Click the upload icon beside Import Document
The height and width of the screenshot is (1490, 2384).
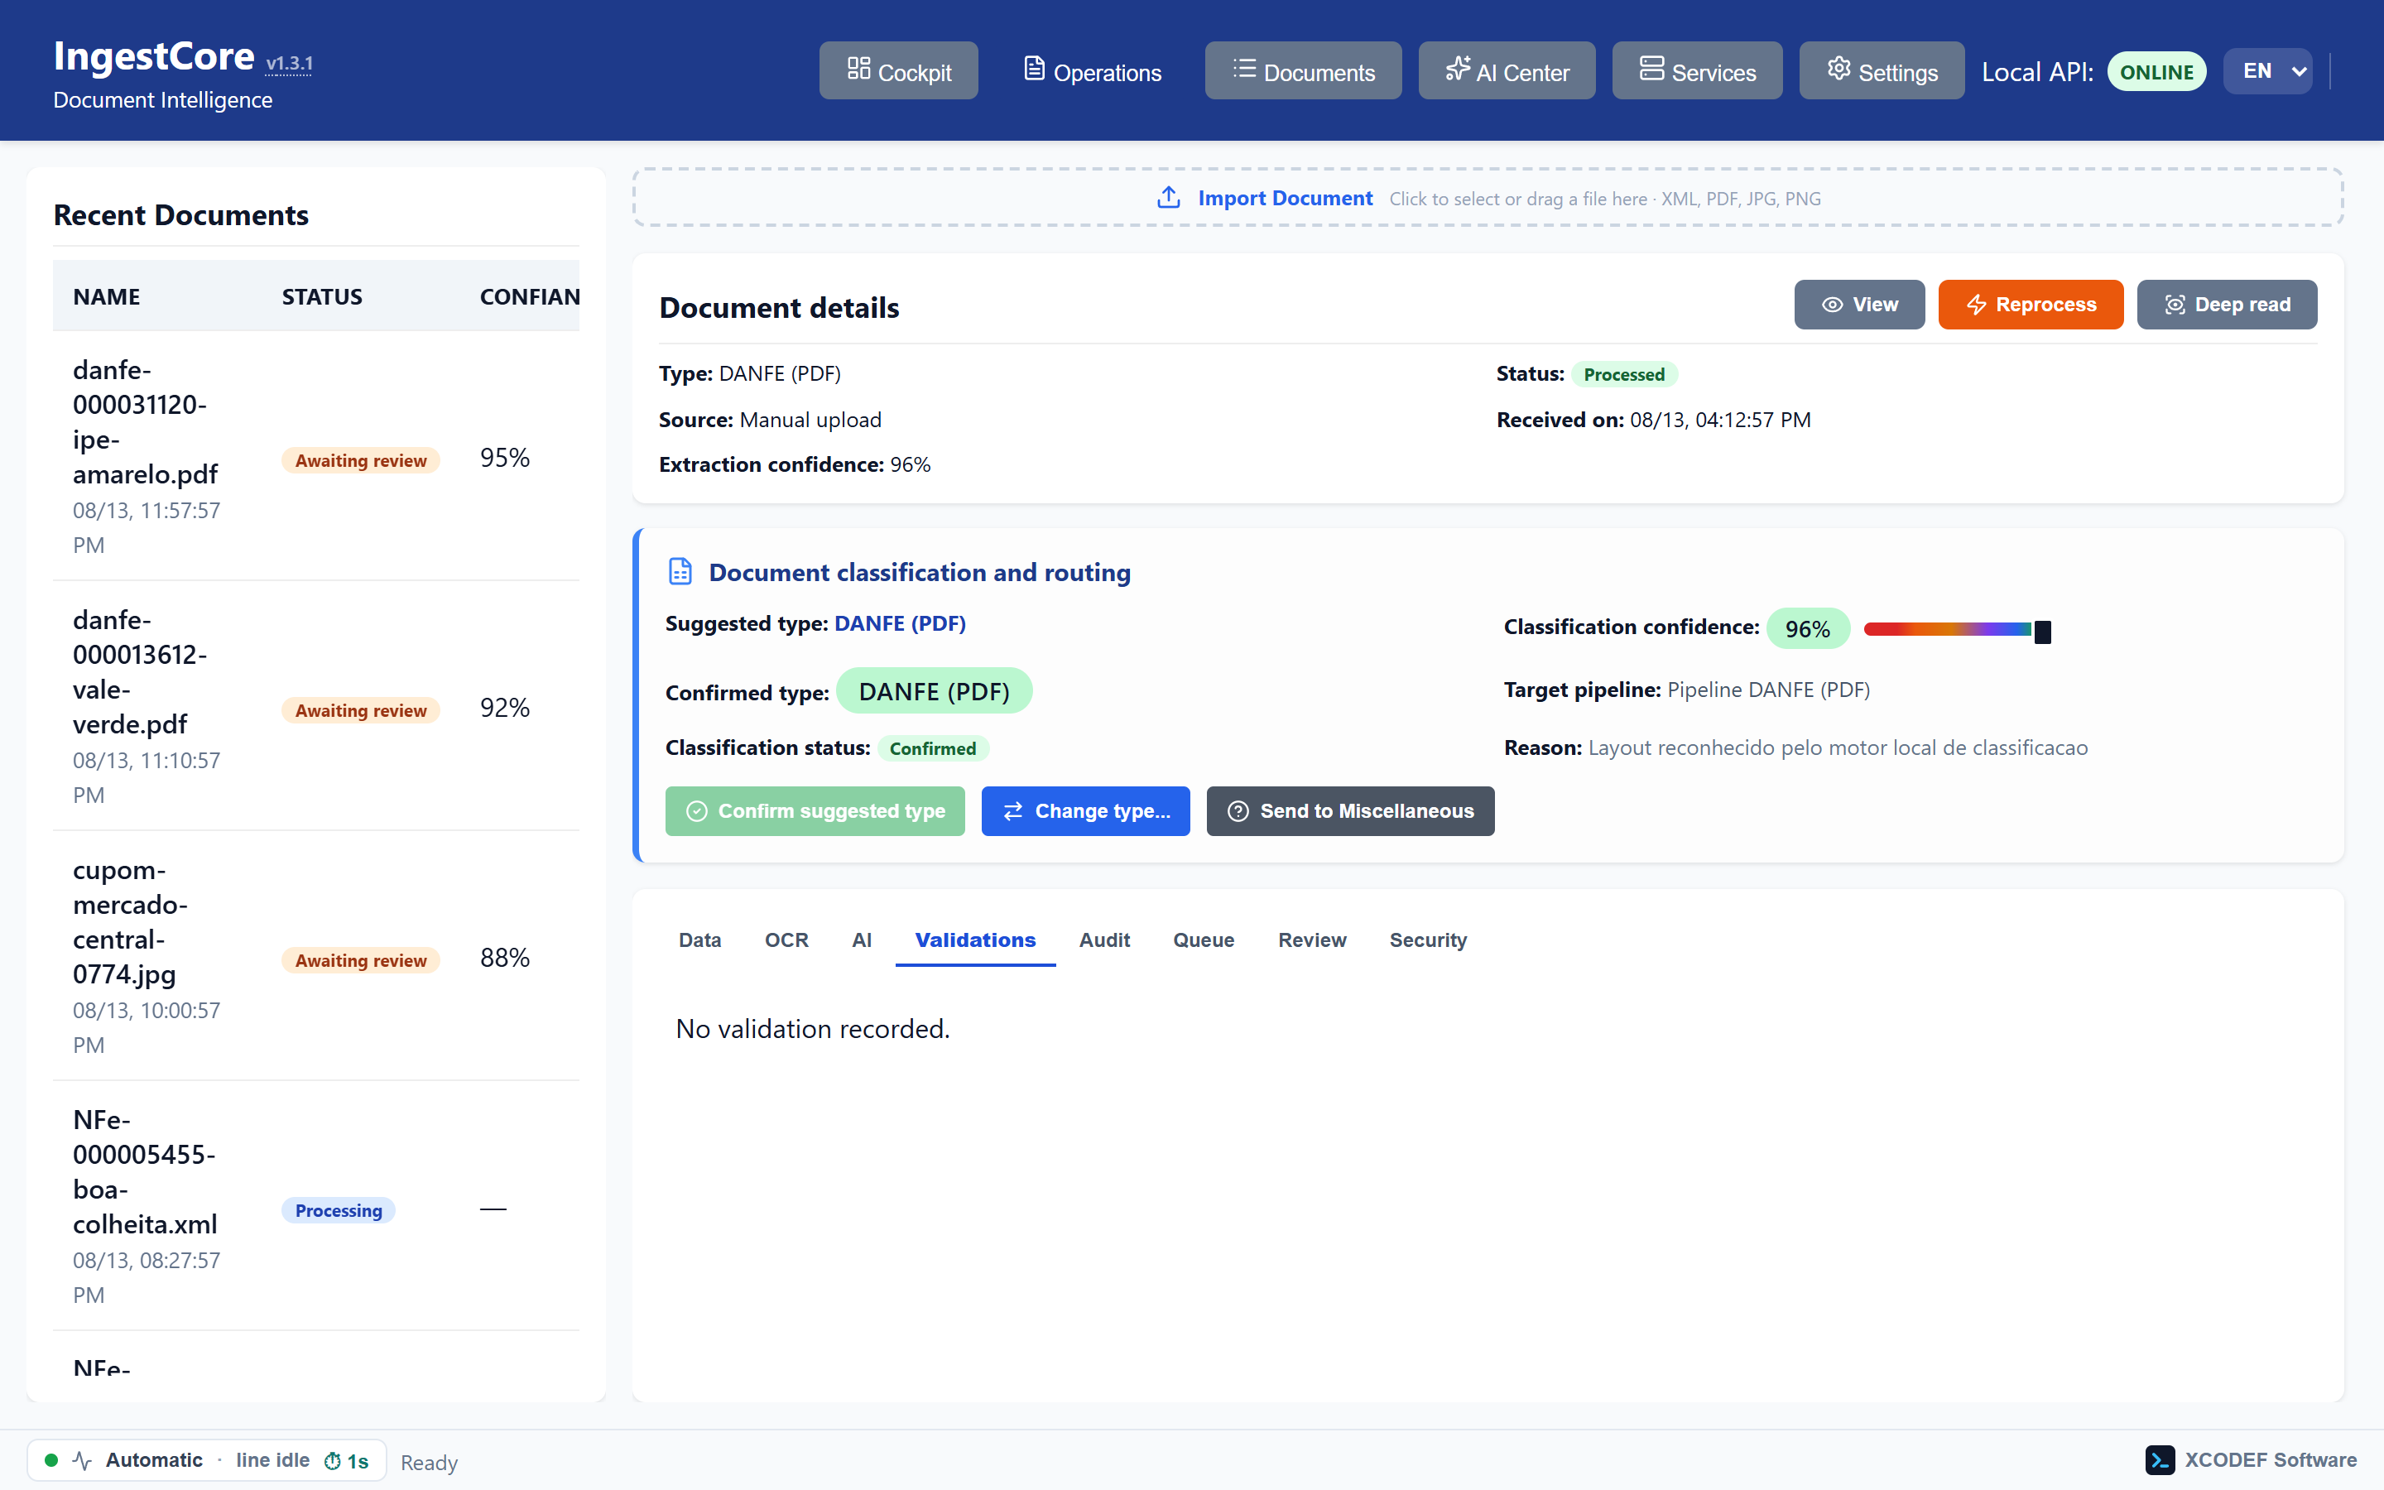point(1168,197)
